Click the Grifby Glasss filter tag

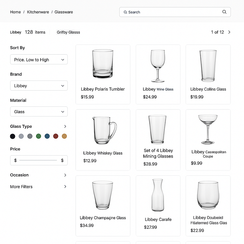click(68, 32)
